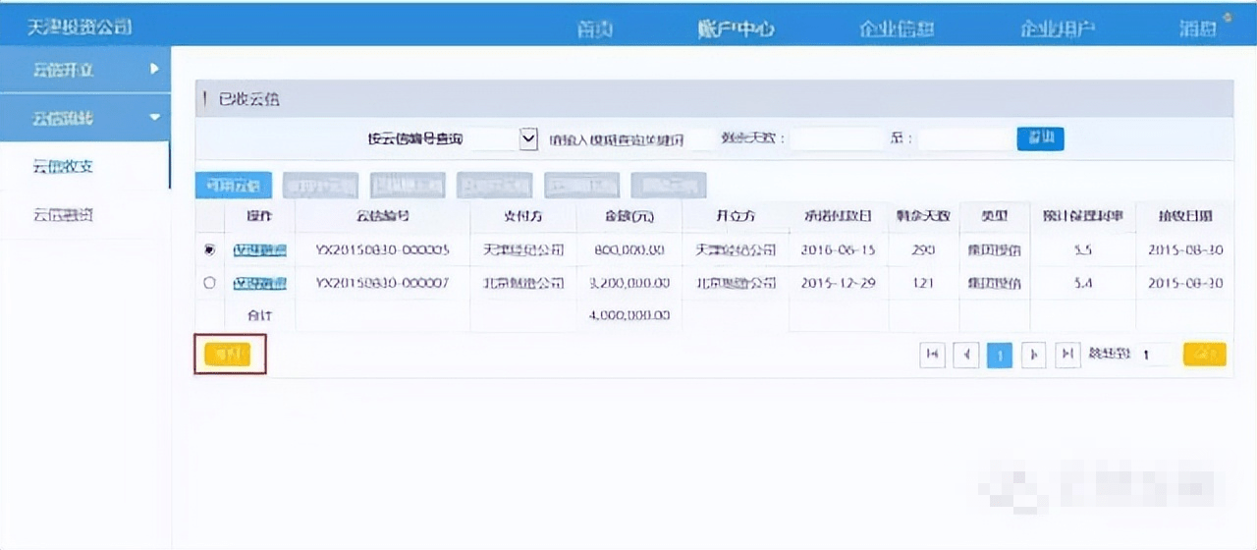Click the date 2016-06-15 cell

pyautogui.click(x=839, y=250)
